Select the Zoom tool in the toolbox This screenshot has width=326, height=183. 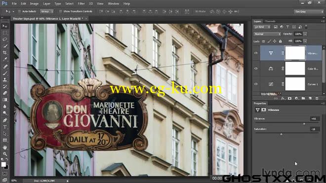[5, 154]
